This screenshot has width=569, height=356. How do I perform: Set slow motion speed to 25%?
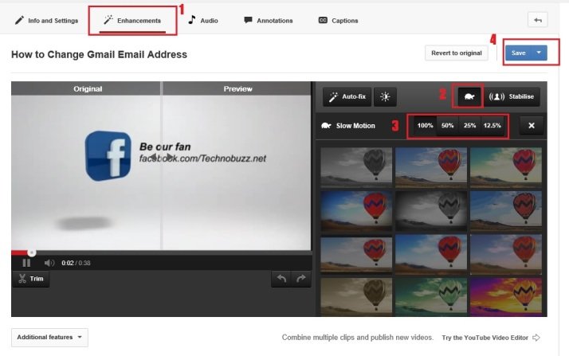point(469,125)
